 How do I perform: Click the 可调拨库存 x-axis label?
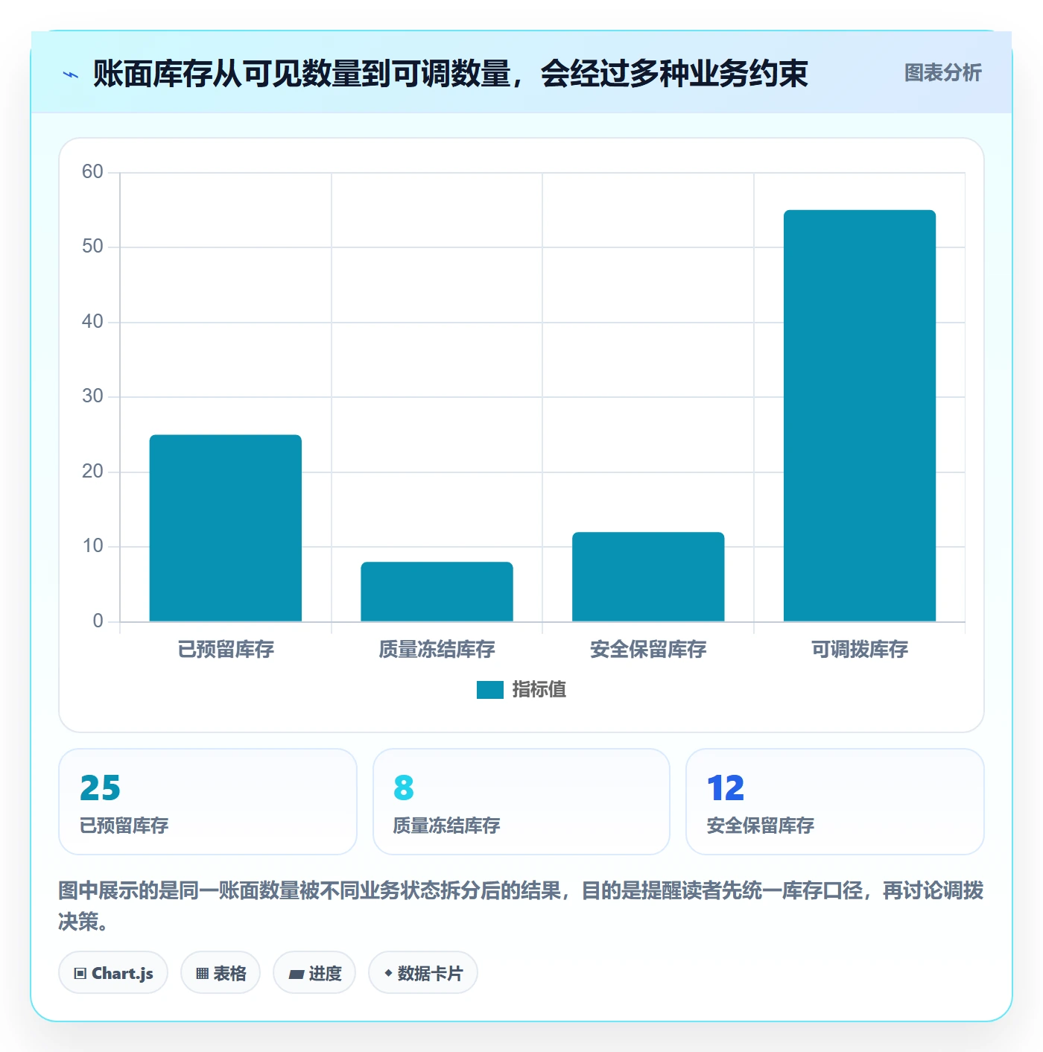(860, 650)
